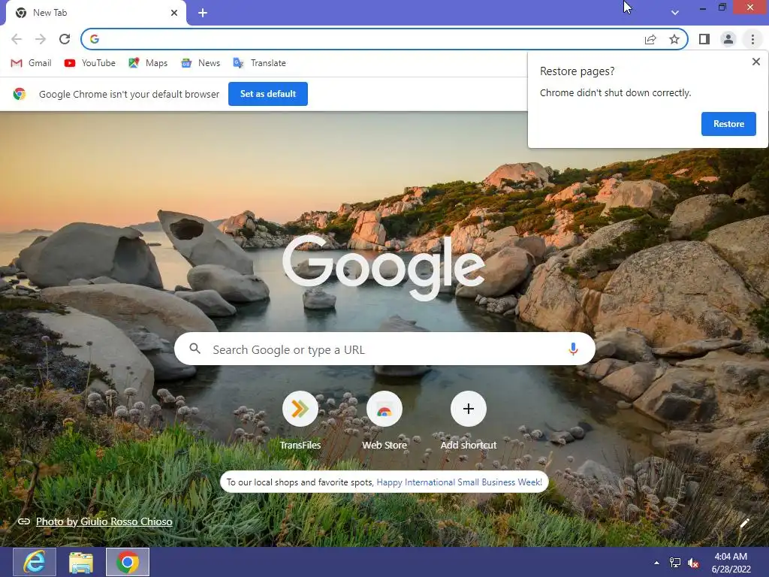This screenshot has width=769, height=577.
Task: Expand the tab search chevron
Action: pos(675,13)
